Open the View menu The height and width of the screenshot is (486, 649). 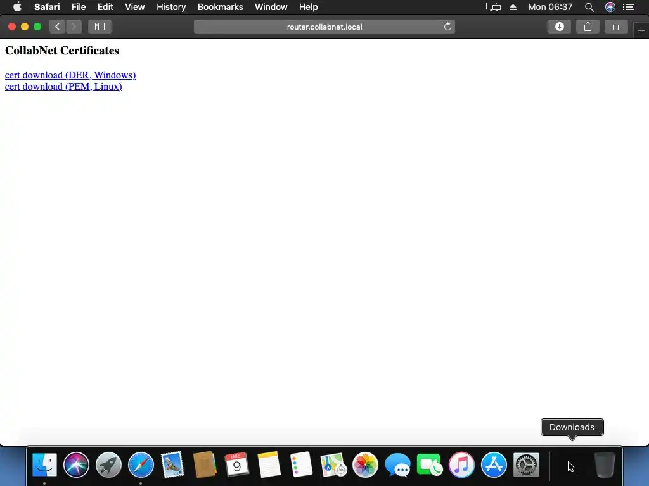click(135, 7)
